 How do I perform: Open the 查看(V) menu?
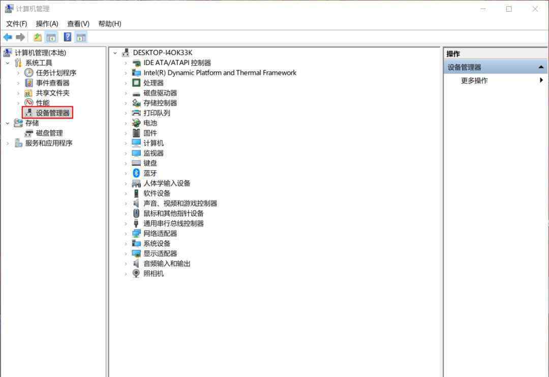click(x=78, y=23)
